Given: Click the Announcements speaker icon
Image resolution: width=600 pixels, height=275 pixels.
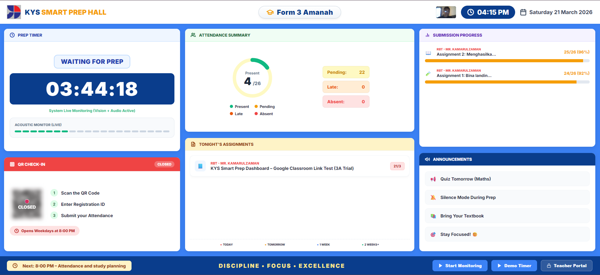Looking at the screenshot, I should [x=427, y=159].
